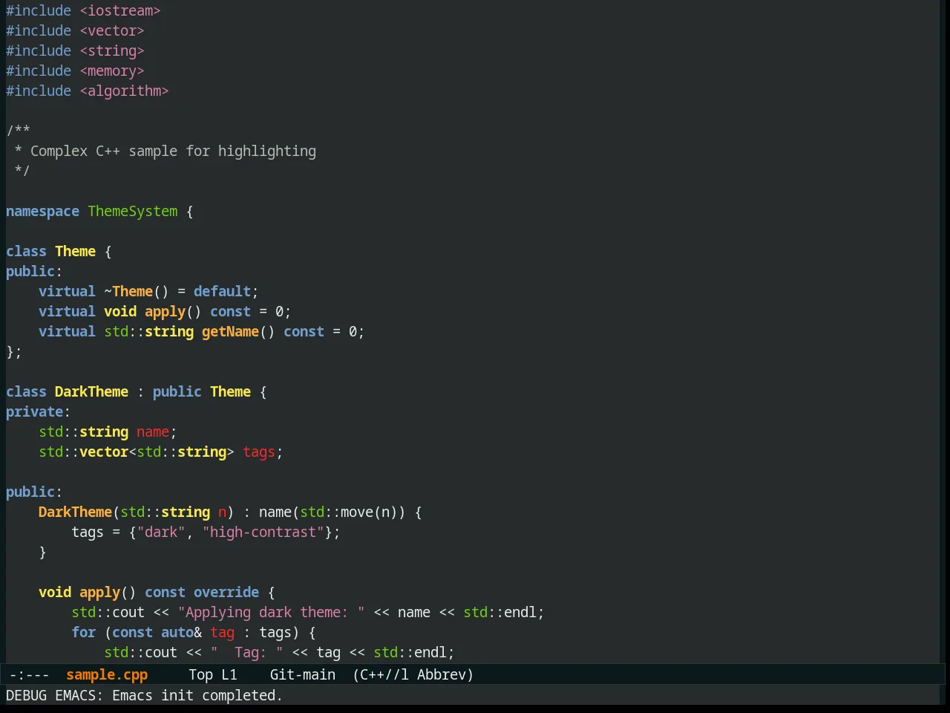Viewport: 950px width, 713px height.
Task: Click the Abbrev minor mode indicator
Action: click(x=445, y=674)
